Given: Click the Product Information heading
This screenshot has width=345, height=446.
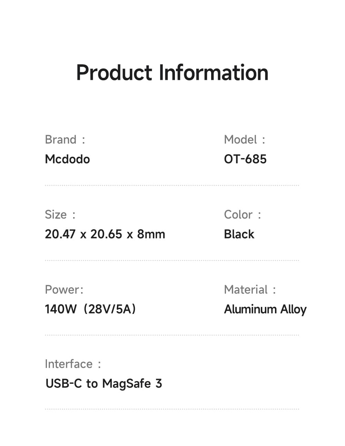Looking at the screenshot, I should 172,73.
